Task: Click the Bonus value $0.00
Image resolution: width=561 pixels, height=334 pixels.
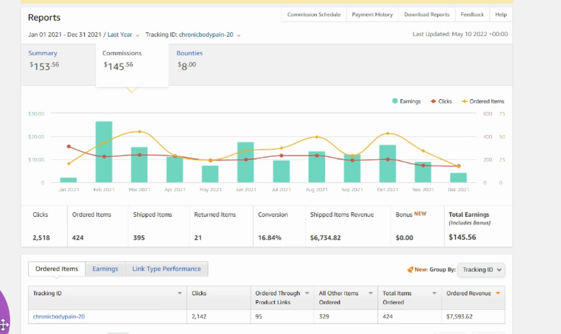Action: (x=404, y=238)
